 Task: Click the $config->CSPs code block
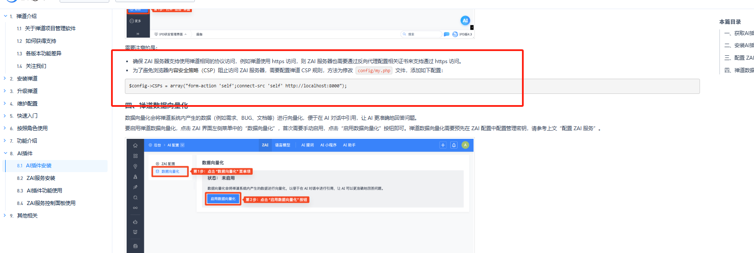[x=412, y=86]
